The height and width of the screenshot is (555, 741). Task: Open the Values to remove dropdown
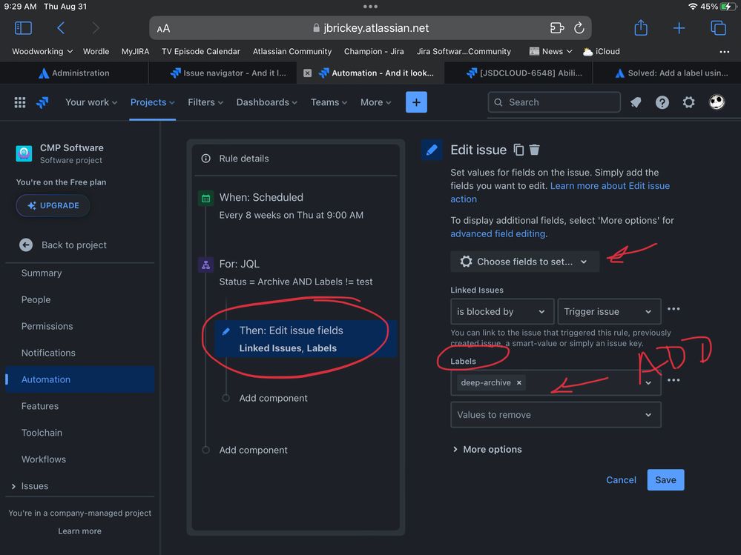pos(556,415)
